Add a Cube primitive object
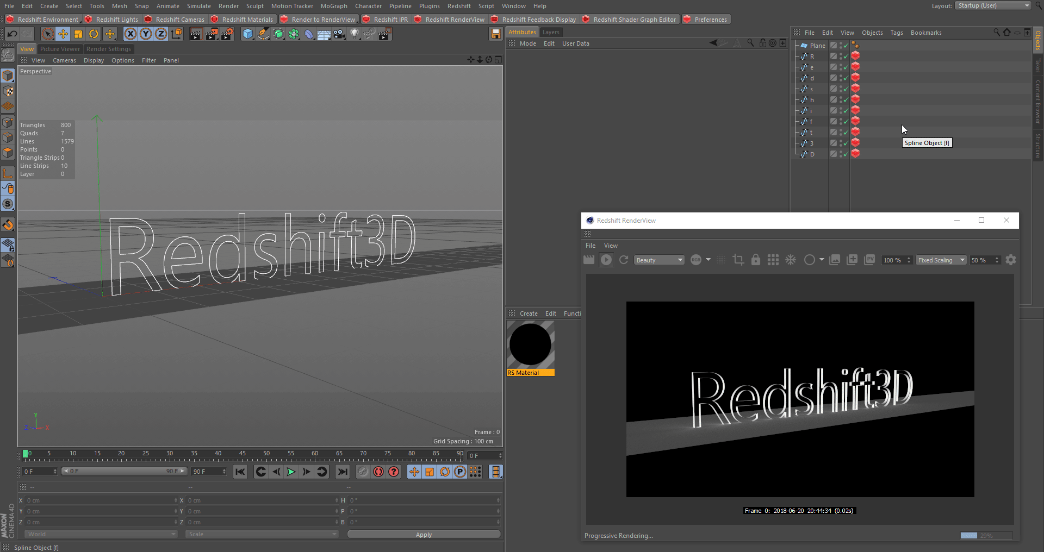 pyautogui.click(x=248, y=34)
